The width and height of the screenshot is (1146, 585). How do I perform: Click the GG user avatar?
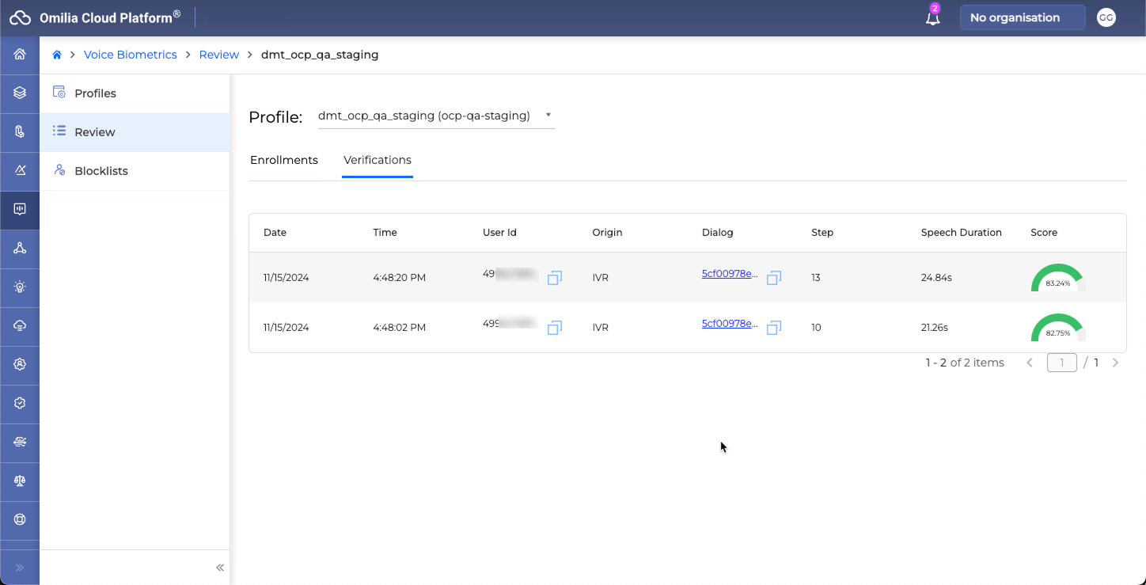point(1106,17)
